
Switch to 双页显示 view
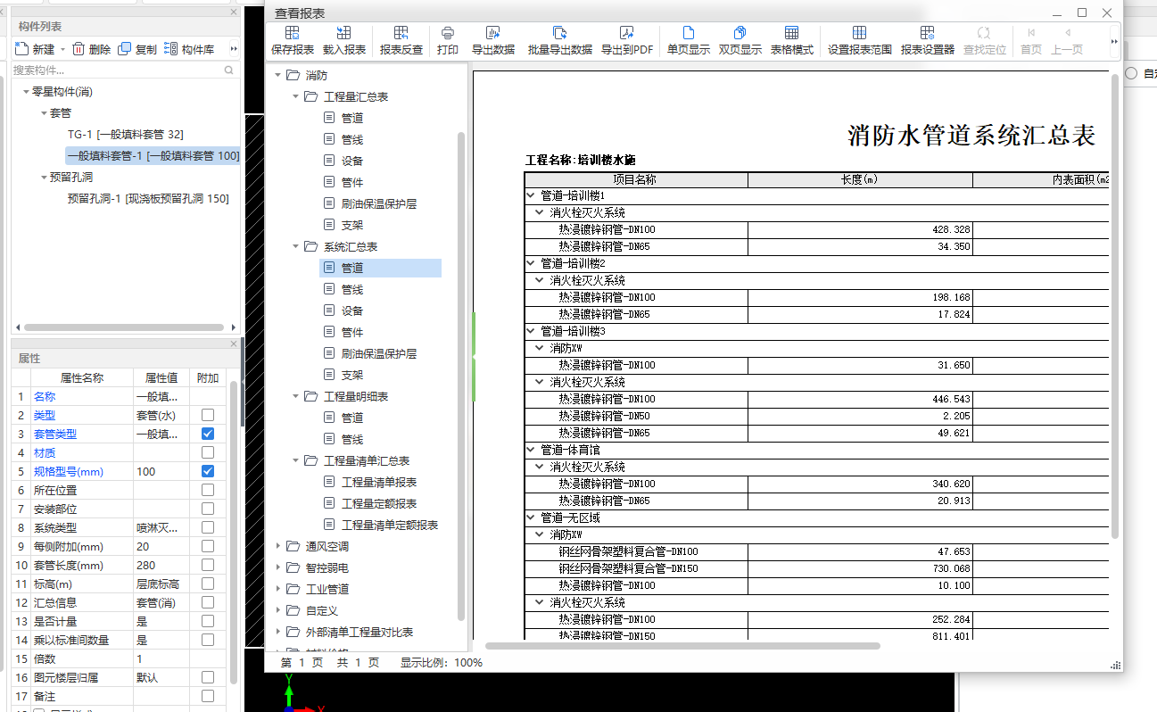pyautogui.click(x=740, y=41)
